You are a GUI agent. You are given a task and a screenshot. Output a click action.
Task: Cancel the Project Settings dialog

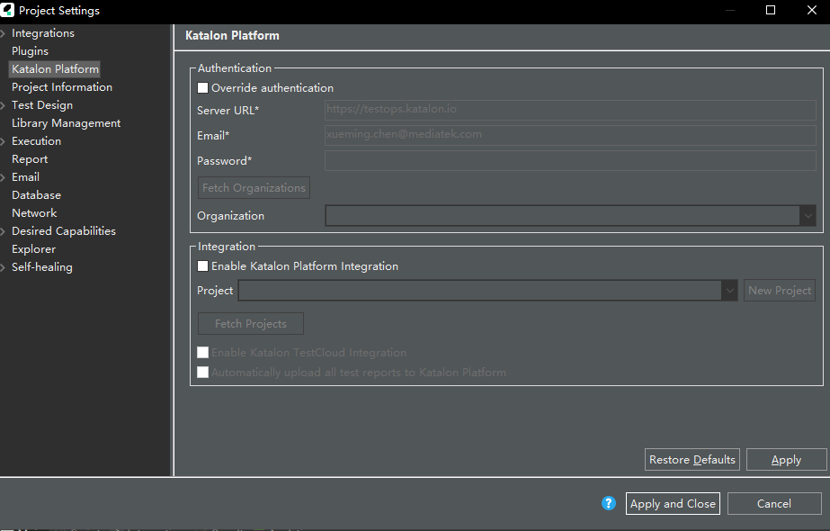(774, 503)
